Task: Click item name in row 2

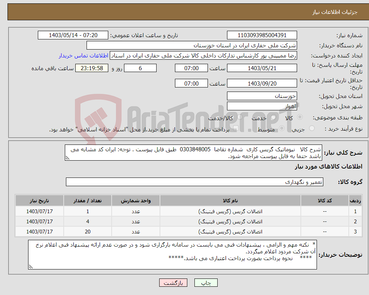Action: pos(230,222)
